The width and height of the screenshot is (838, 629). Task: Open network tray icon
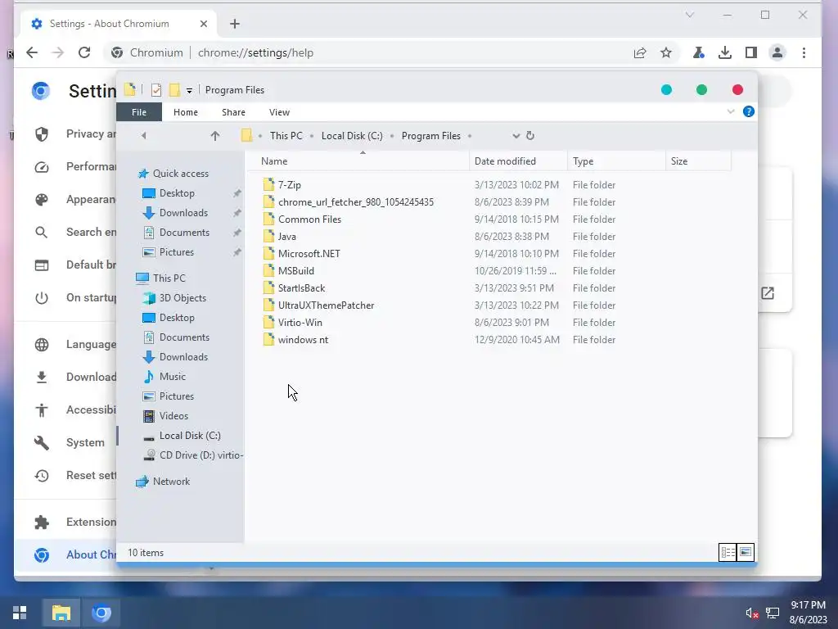pos(773,613)
